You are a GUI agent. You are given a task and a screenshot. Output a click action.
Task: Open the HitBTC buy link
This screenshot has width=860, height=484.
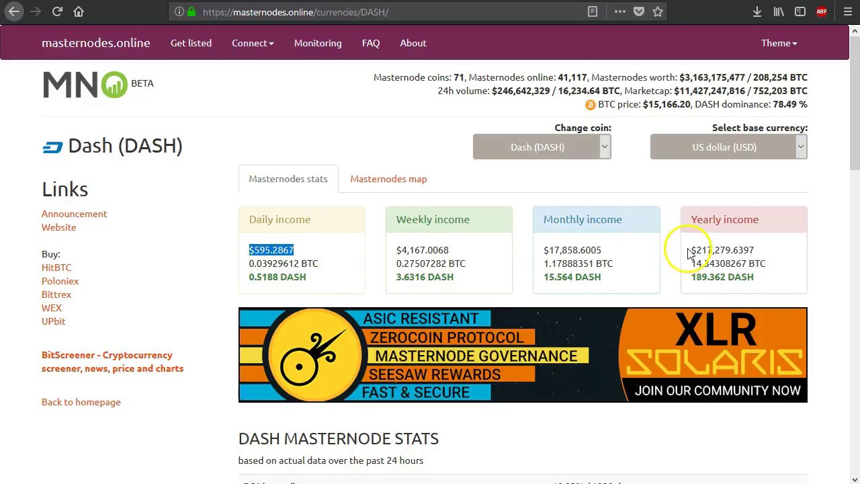pos(56,268)
